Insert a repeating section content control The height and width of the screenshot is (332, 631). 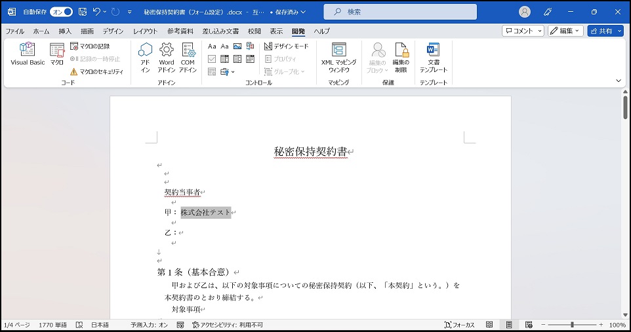(212, 71)
